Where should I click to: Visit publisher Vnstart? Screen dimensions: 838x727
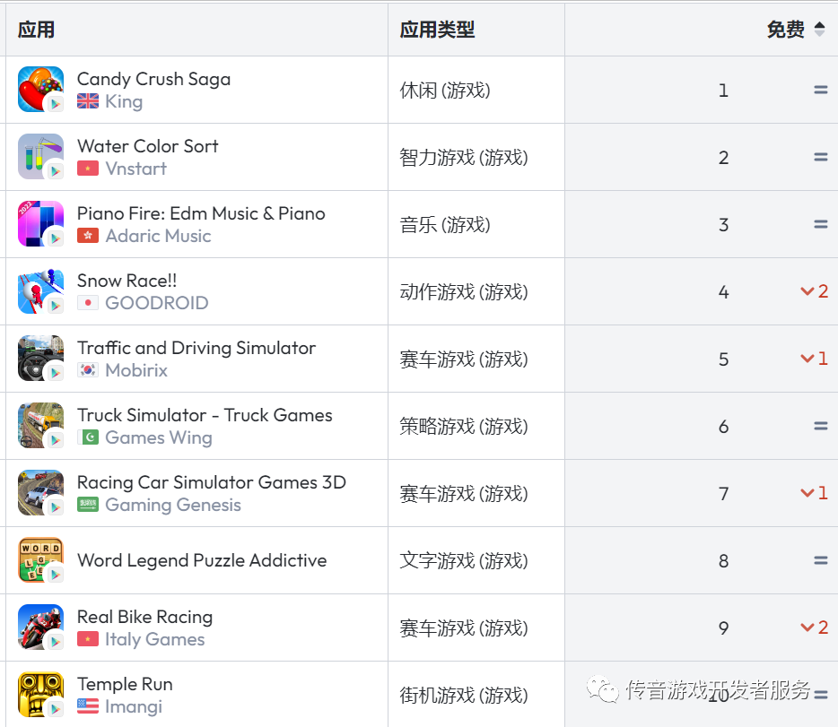pyautogui.click(x=136, y=169)
